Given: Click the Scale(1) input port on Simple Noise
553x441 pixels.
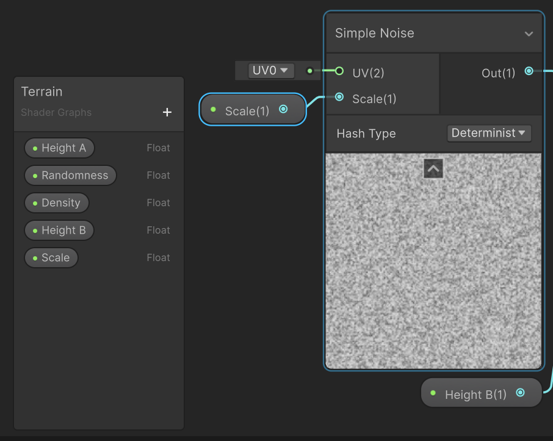Looking at the screenshot, I should (339, 96).
